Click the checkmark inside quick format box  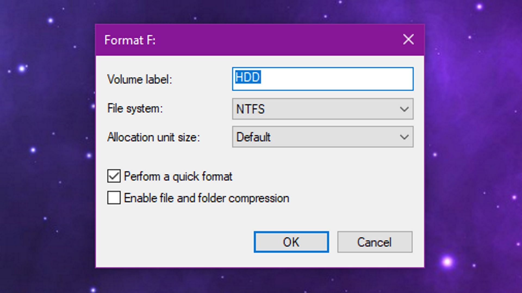(x=114, y=176)
